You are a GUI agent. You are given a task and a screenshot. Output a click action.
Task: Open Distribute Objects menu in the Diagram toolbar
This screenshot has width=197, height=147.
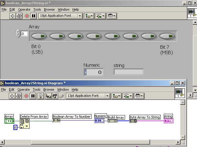(128, 96)
